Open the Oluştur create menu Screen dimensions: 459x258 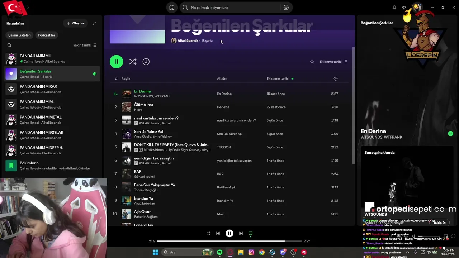pyautogui.click(x=75, y=23)
